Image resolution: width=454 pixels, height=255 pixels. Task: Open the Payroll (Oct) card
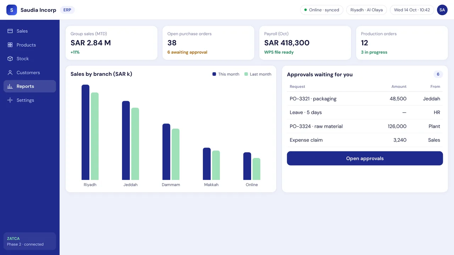tap(305, 43)
